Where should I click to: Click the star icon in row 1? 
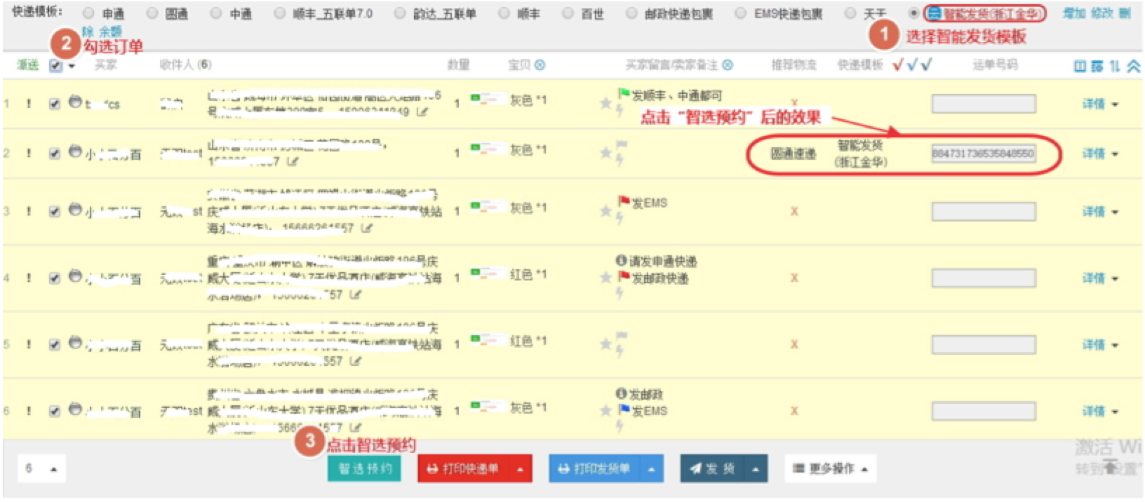(x=605, y=104)
